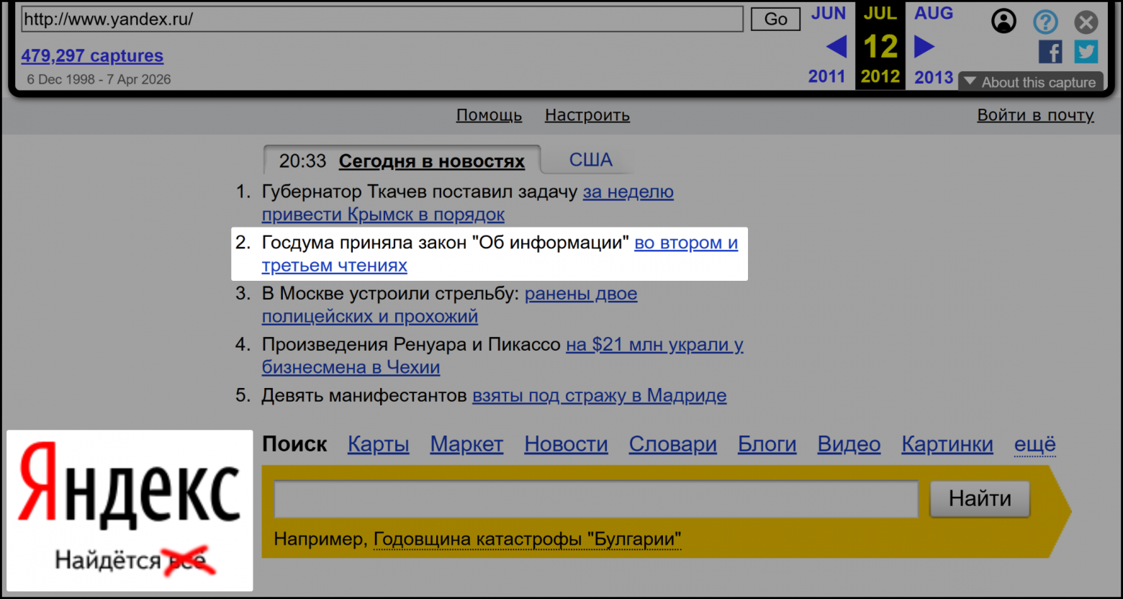Click inside the Yandex search input field
The width and height of the screenshot is (1123, 599).
(595, 499)
